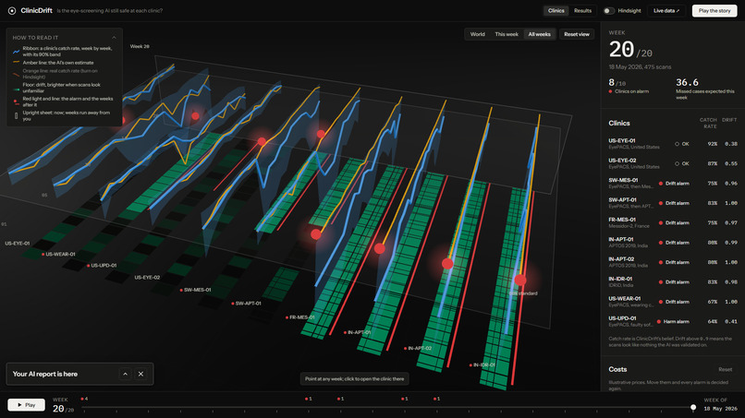Click the IN-APT-02 label in the 3D chart
Viewport: 745px width, 418px height.
click(x=420, y=348)
